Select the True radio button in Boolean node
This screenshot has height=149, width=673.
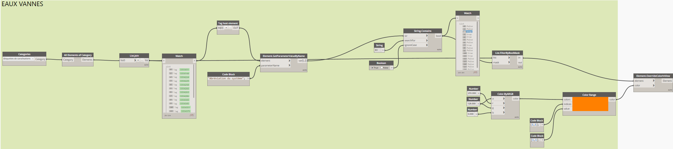click(372, 68)
